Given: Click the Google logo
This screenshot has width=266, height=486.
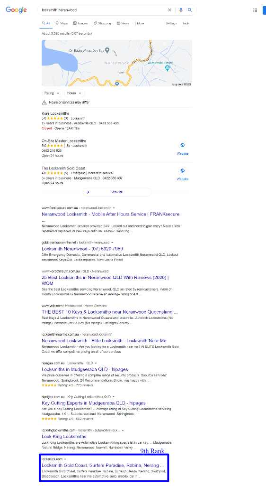Looking at the screenshot, I should 16,10.
